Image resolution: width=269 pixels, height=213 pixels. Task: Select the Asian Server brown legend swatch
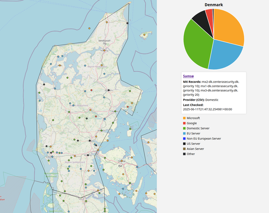[x=184, y=149]
